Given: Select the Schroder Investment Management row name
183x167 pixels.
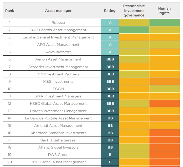Looking at the screenshot, I should (x=58, y=67).
